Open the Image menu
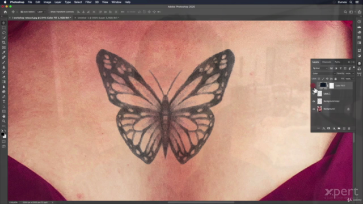Screen dimensions: 363x204 [47, 2]
